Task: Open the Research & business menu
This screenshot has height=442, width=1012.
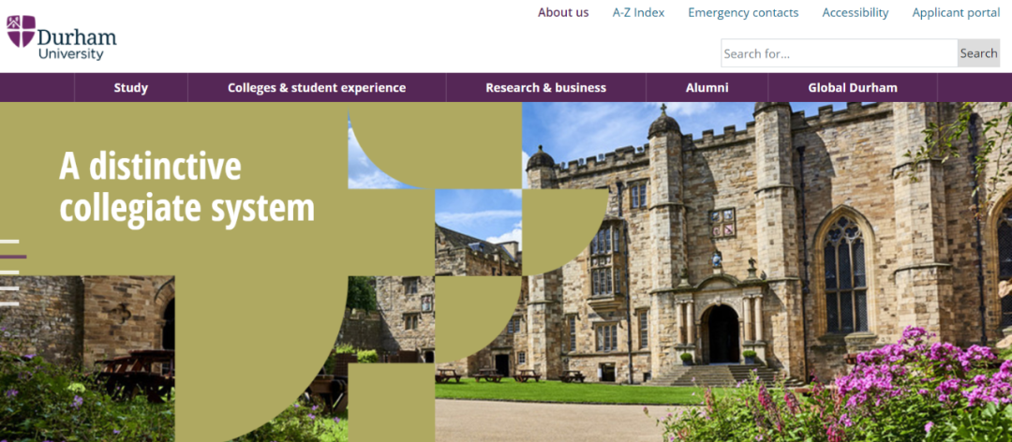Action: coord(546,88)
